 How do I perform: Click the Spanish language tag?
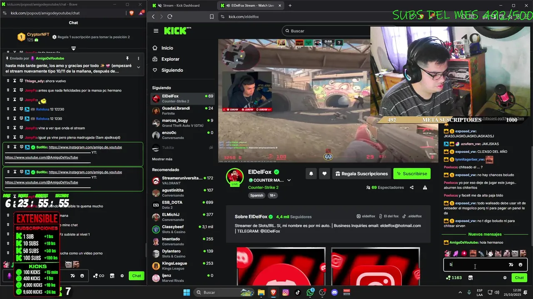pyautogui.click(x=257, y=196)
